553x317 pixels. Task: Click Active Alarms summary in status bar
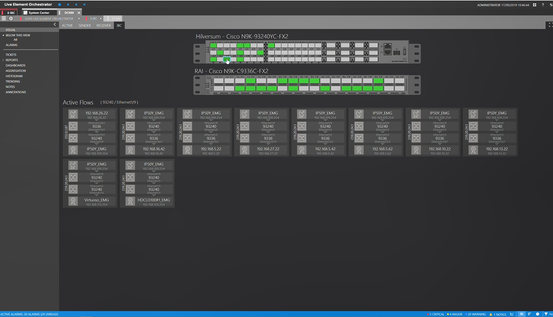(x=29, y=314)
